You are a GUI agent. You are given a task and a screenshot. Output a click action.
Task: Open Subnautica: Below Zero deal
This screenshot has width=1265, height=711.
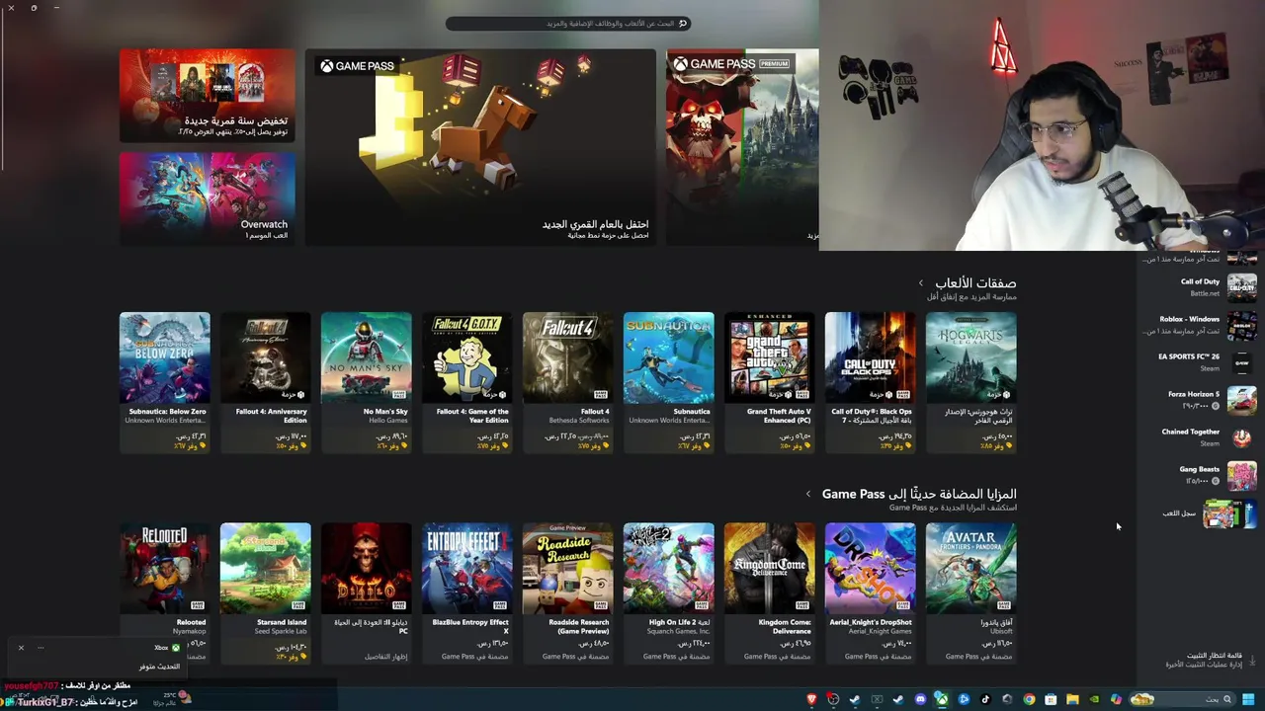(x=165, y=382)
